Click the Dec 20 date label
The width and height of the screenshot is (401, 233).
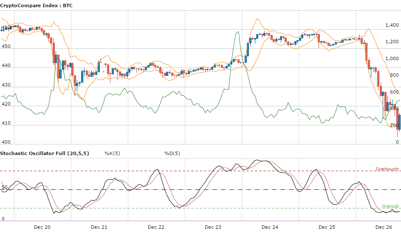tap(42, 227)
